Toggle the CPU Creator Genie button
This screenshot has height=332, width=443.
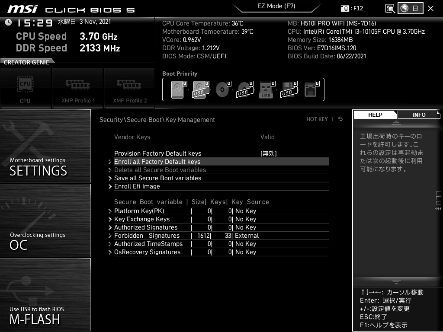tap(25, 88)
